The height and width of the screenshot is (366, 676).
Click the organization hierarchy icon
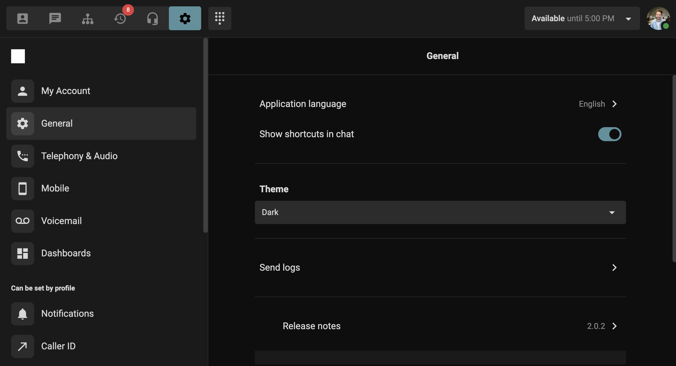88,18
